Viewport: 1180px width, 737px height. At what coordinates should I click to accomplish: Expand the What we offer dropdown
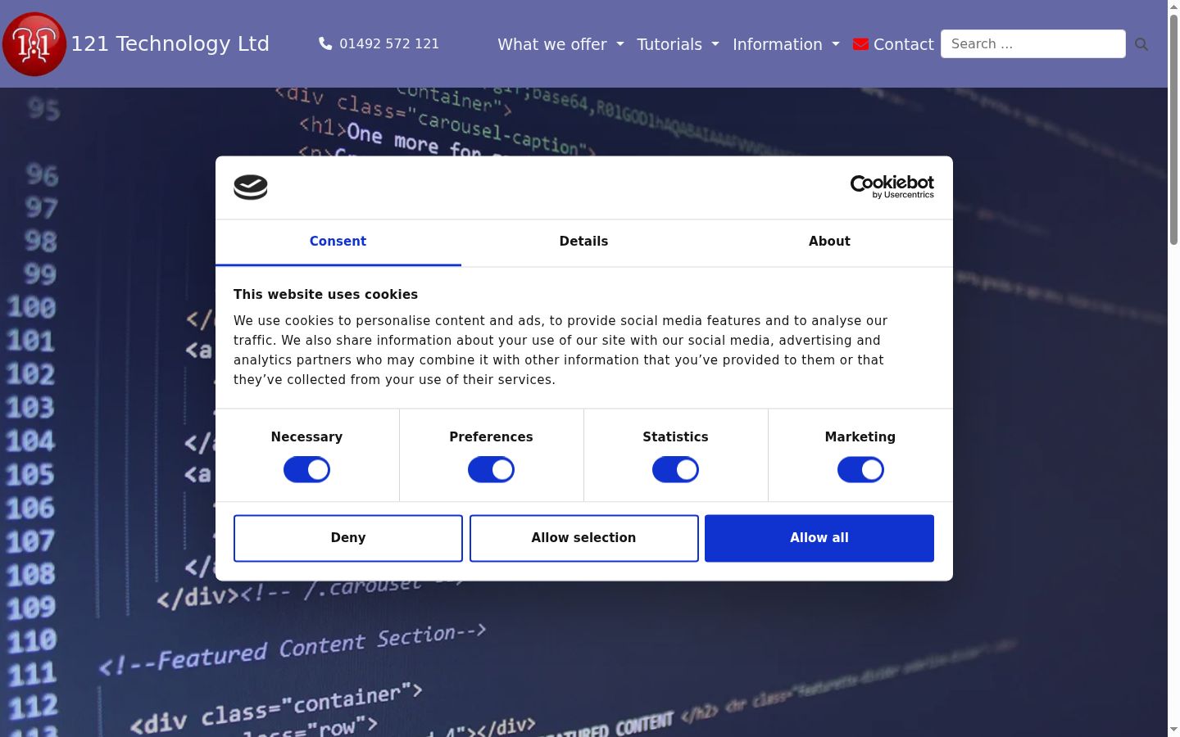[x=560, y=44]
